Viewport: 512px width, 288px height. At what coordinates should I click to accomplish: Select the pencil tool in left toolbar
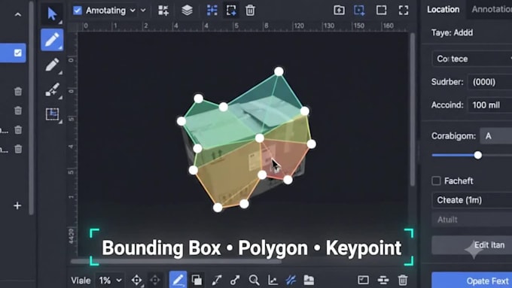point(52,65)
